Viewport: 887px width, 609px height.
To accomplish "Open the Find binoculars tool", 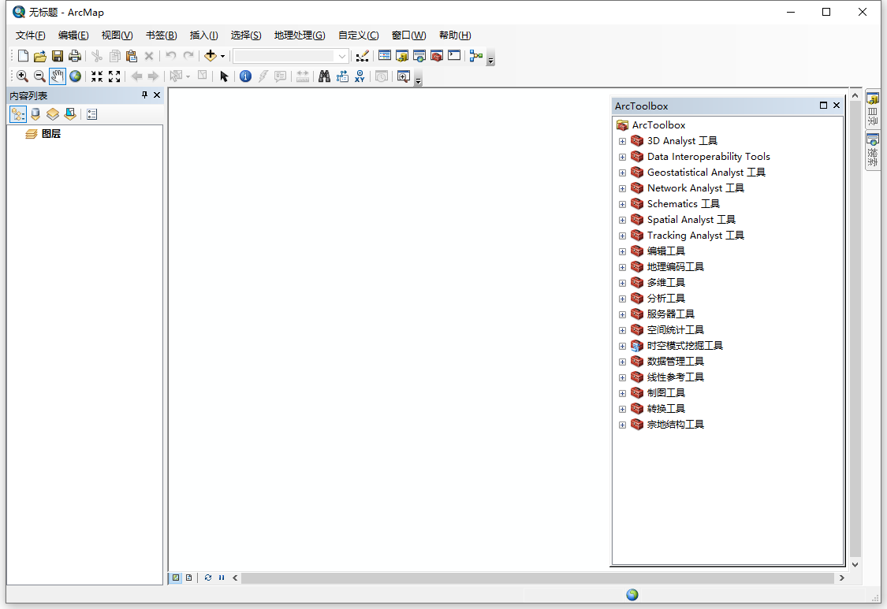I will point(324,76).
